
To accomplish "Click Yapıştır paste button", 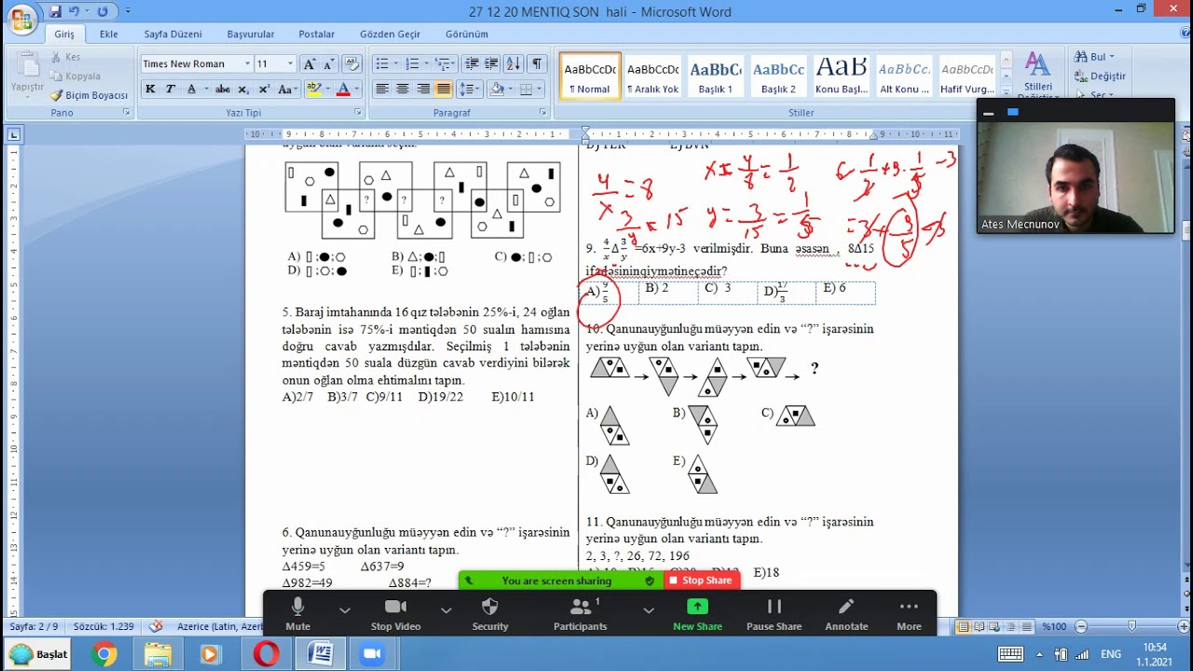I will pos(26,73).
